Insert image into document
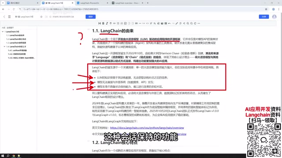This screenshot has width=282, height=158. tap(162, 23)
